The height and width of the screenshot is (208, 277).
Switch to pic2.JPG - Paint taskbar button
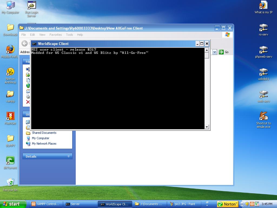[x=184, y=204]
